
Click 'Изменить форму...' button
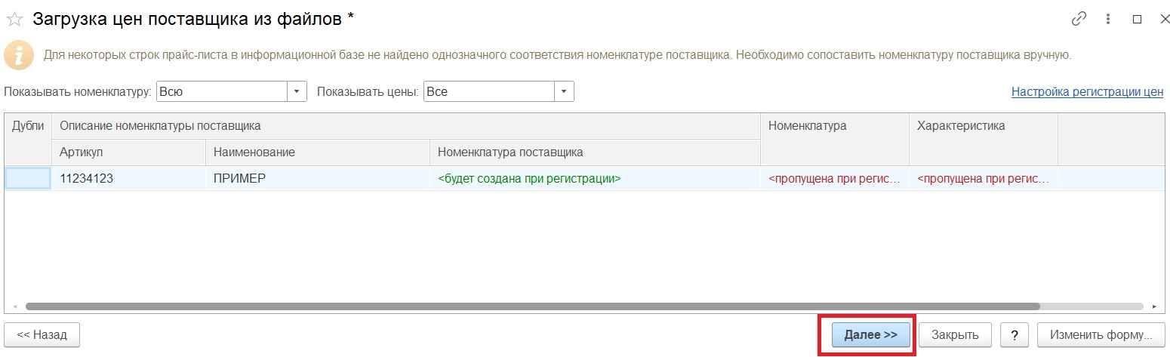click(1101, 334)
